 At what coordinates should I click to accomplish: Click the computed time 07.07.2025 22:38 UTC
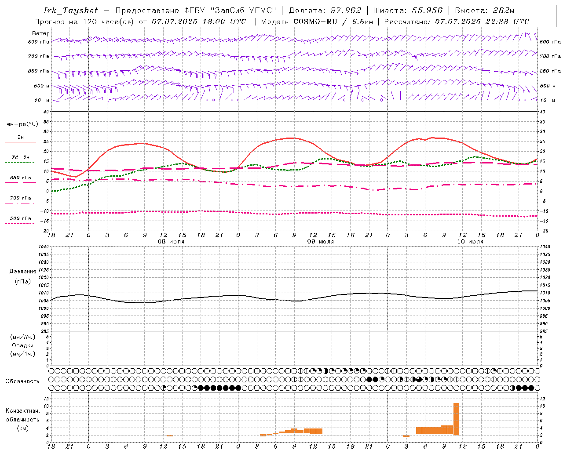(x=482, y=22)
